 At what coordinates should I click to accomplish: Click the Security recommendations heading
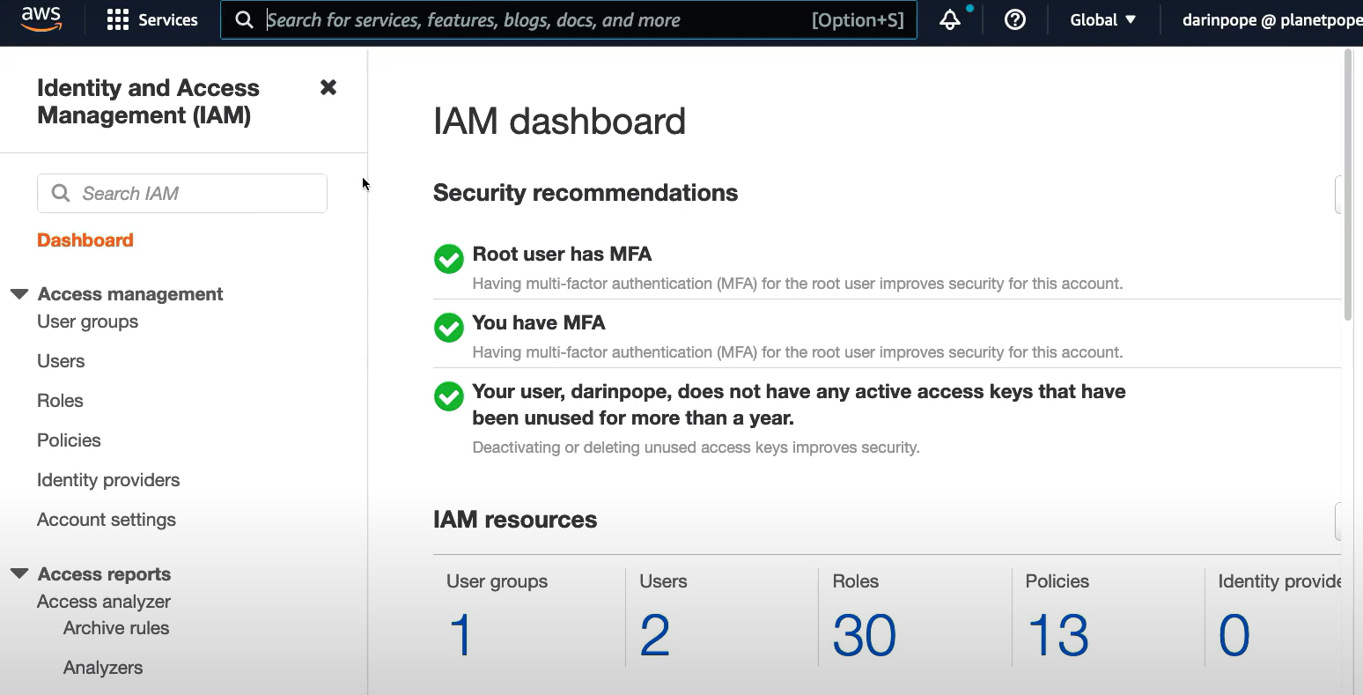586,193
